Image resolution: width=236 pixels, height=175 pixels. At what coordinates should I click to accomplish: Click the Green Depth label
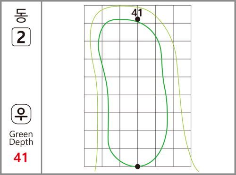(21, 138)
